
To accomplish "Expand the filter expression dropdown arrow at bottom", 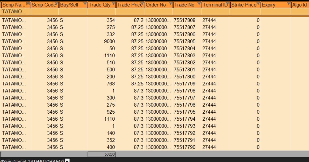I will coord(67,161).
